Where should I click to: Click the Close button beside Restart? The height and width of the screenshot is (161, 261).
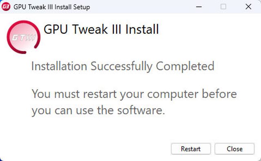click(x=234, y=149)
